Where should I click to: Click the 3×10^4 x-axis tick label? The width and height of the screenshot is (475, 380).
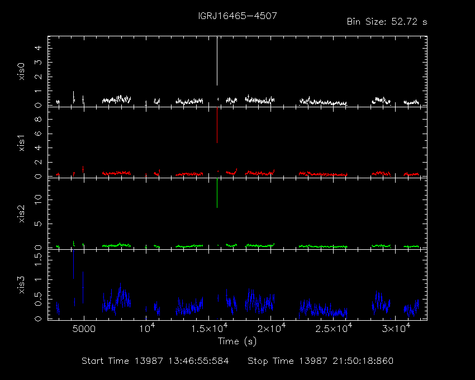[396, 328]
